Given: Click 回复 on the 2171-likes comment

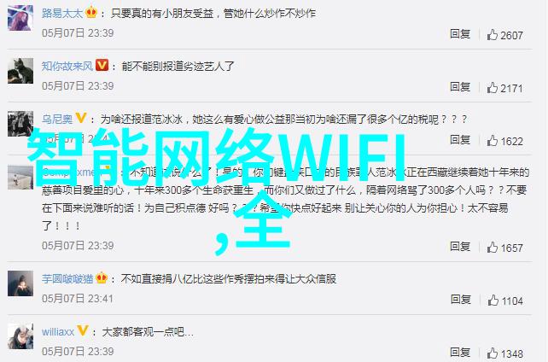Looking at the screenshot, I should click(x=460, y=87).
